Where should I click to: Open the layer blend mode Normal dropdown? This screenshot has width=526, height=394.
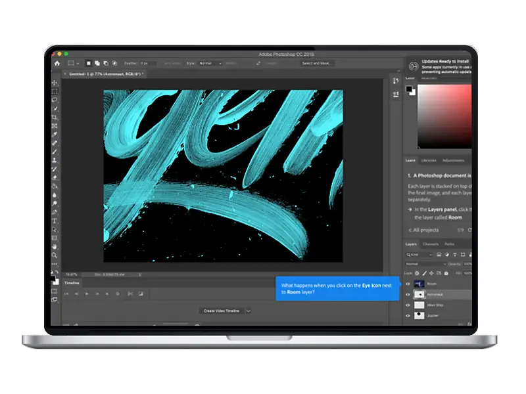point(426,264)
